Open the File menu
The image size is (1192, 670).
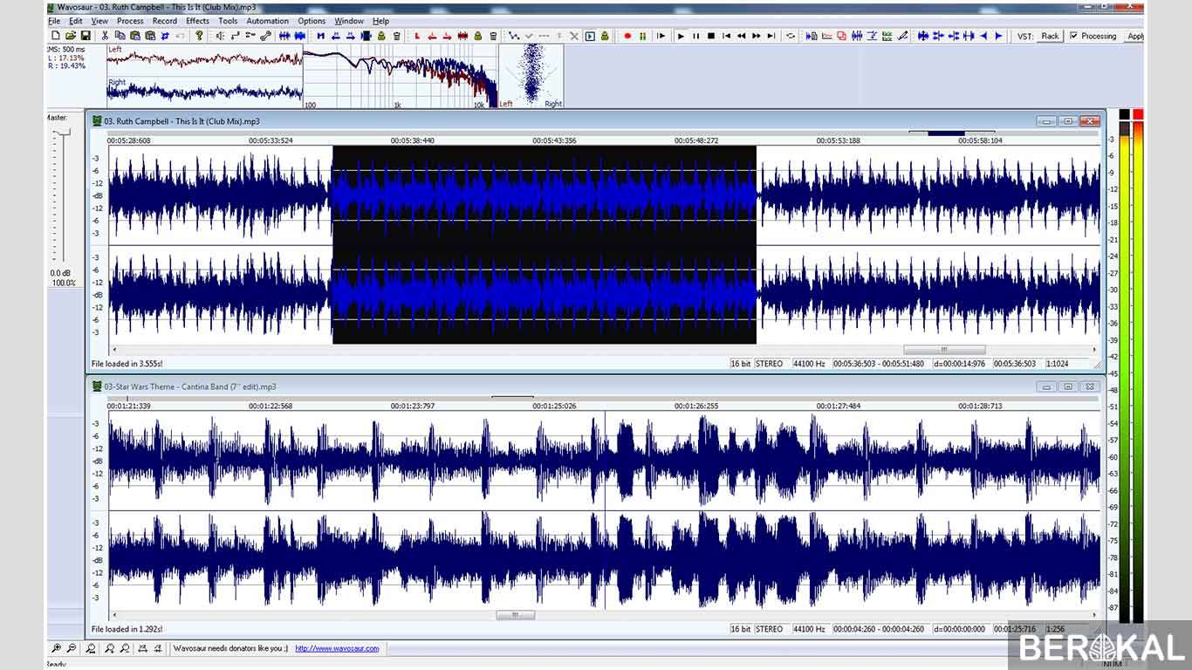coord(54,21)
